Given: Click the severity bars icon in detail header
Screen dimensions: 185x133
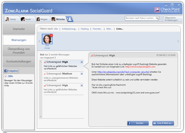Looking at the screenshot, I should point(92,55).
